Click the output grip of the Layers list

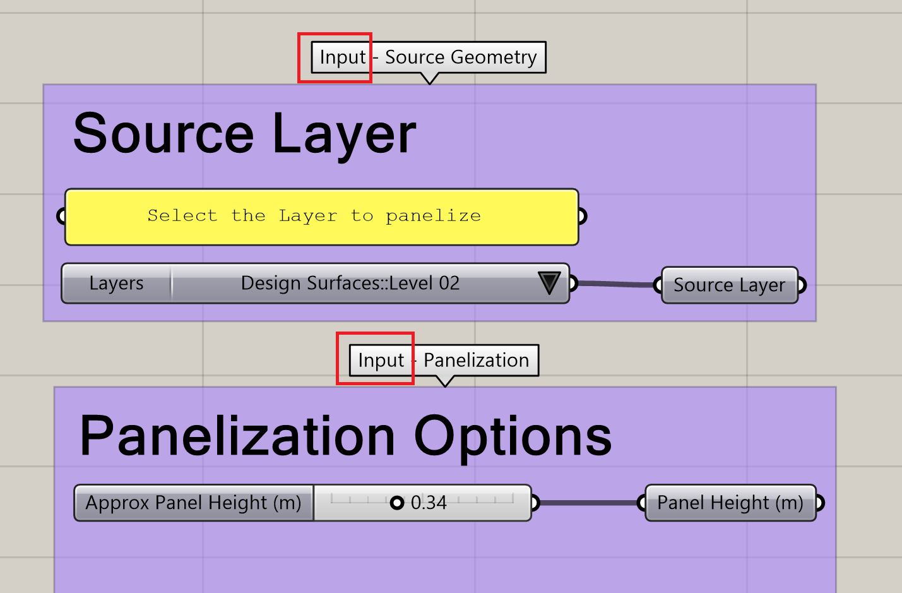[x=573, y=284]
